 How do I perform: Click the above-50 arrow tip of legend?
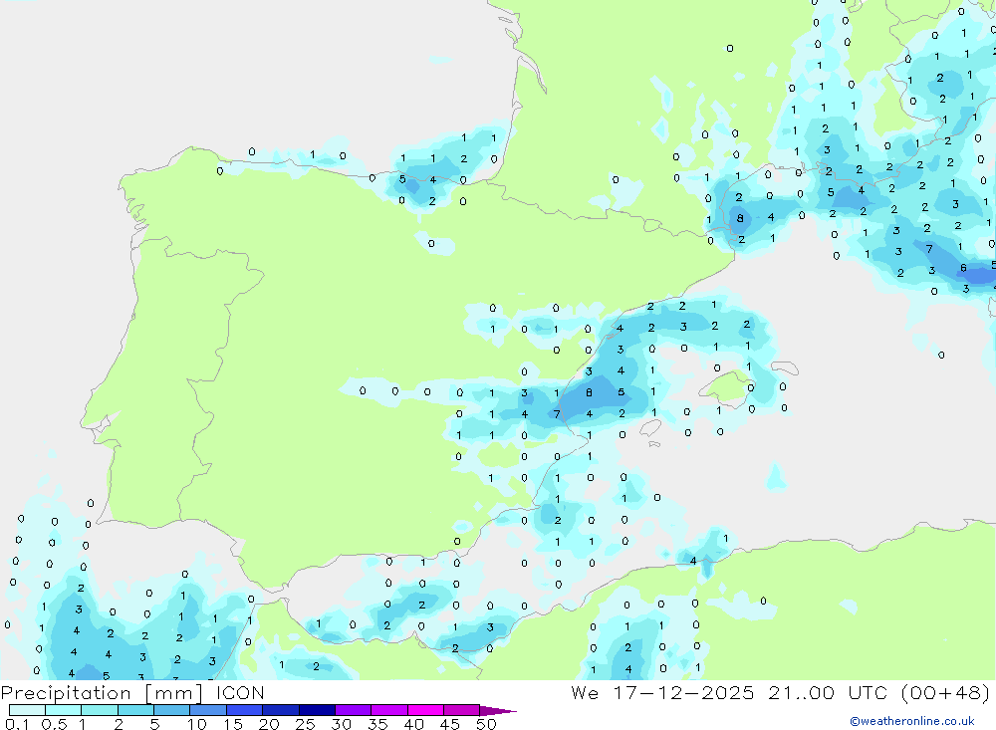tap(498, 711)
